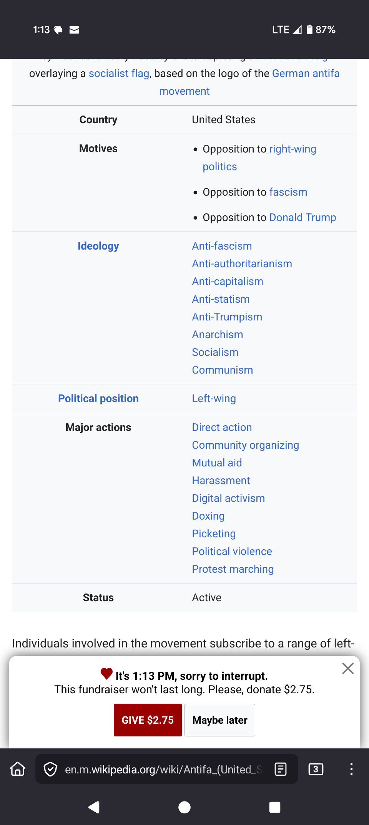The width and height of the screenshot is (369, 825).
Task: Open the Ideology heading link
Action: pos(98,246)
